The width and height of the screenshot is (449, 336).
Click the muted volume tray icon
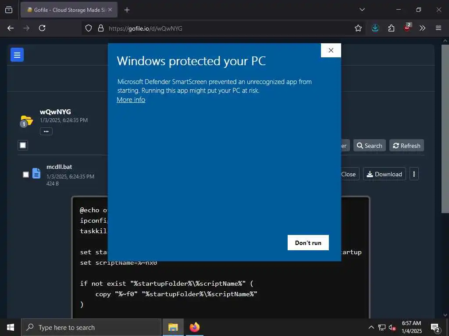click(x=392, y=327)
